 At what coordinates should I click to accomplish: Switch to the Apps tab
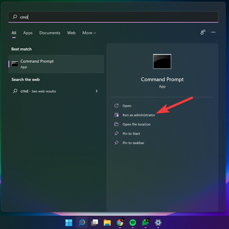(x=28, y=33)
